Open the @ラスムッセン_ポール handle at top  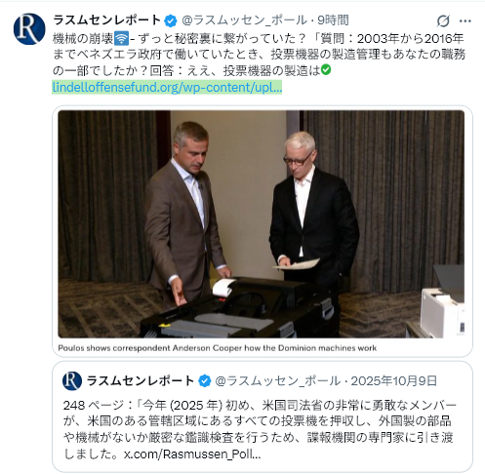point(244,20)
